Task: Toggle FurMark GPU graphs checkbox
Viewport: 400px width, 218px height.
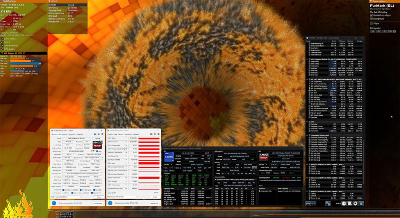Action: click(2, 49)
